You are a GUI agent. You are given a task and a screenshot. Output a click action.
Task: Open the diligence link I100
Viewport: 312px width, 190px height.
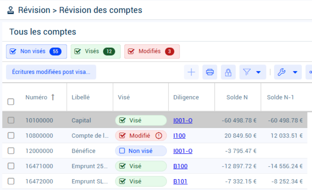click(x=179, y=136)
